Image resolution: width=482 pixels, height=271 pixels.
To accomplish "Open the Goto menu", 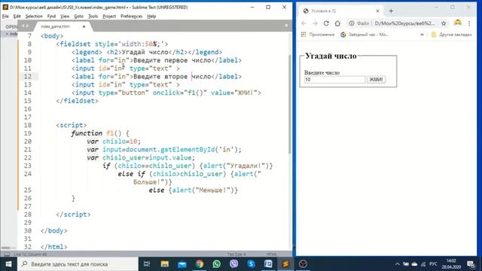I will (x=78, y=17).
